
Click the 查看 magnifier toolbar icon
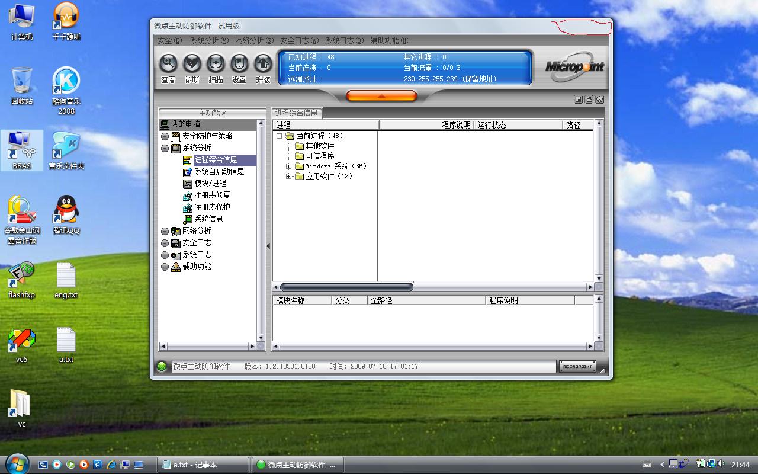coord(168,63)
